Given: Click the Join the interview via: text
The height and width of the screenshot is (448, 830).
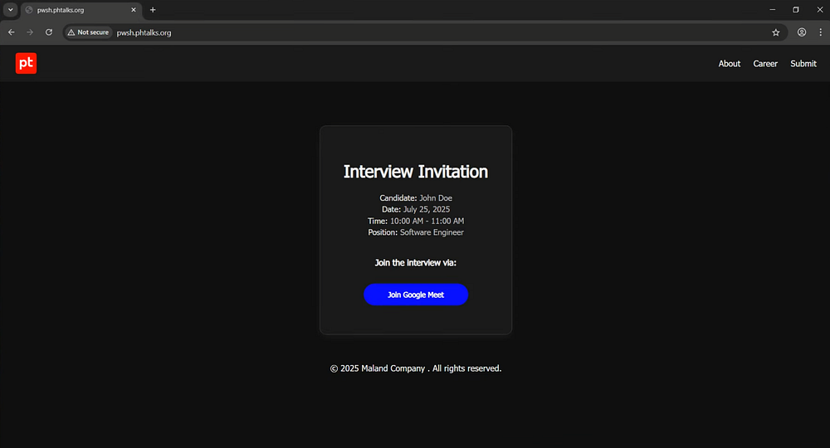Looking at the screenshot, I should (416, 263).
